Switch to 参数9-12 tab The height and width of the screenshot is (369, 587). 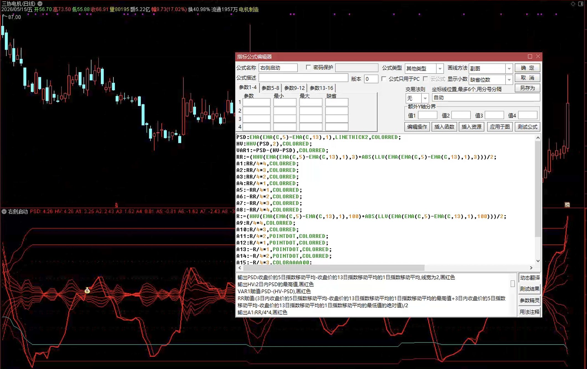(294, 88)
